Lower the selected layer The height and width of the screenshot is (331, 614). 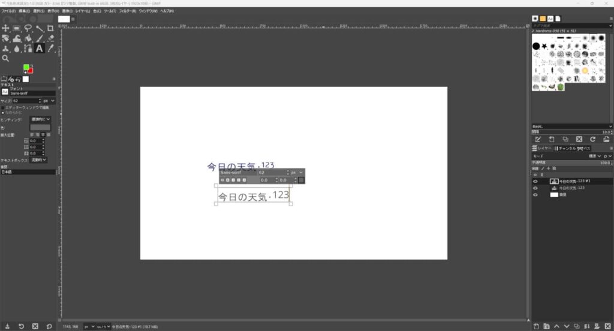567,326
